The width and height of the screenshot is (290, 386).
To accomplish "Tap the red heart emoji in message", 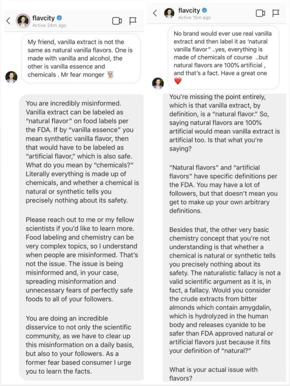I will pos(177,81).
